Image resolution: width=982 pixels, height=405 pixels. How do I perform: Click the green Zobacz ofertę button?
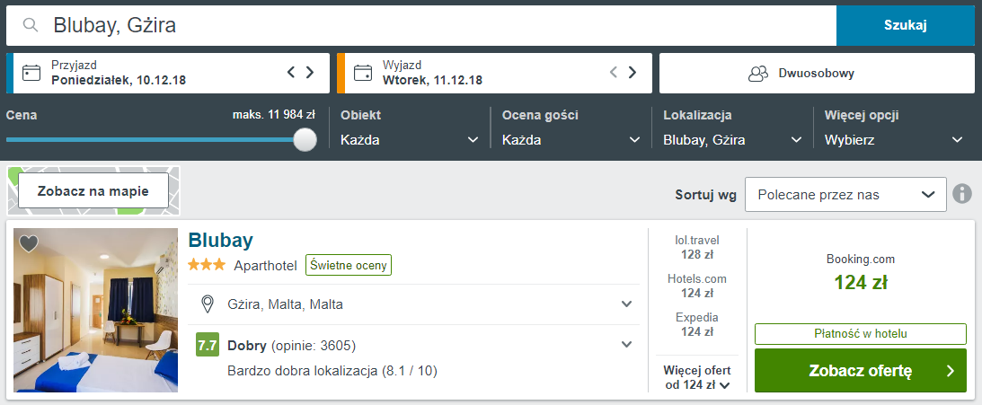[x=861, y=371]
